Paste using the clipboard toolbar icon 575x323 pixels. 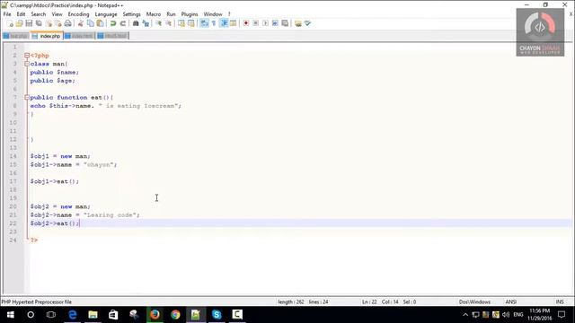(100, 23)
